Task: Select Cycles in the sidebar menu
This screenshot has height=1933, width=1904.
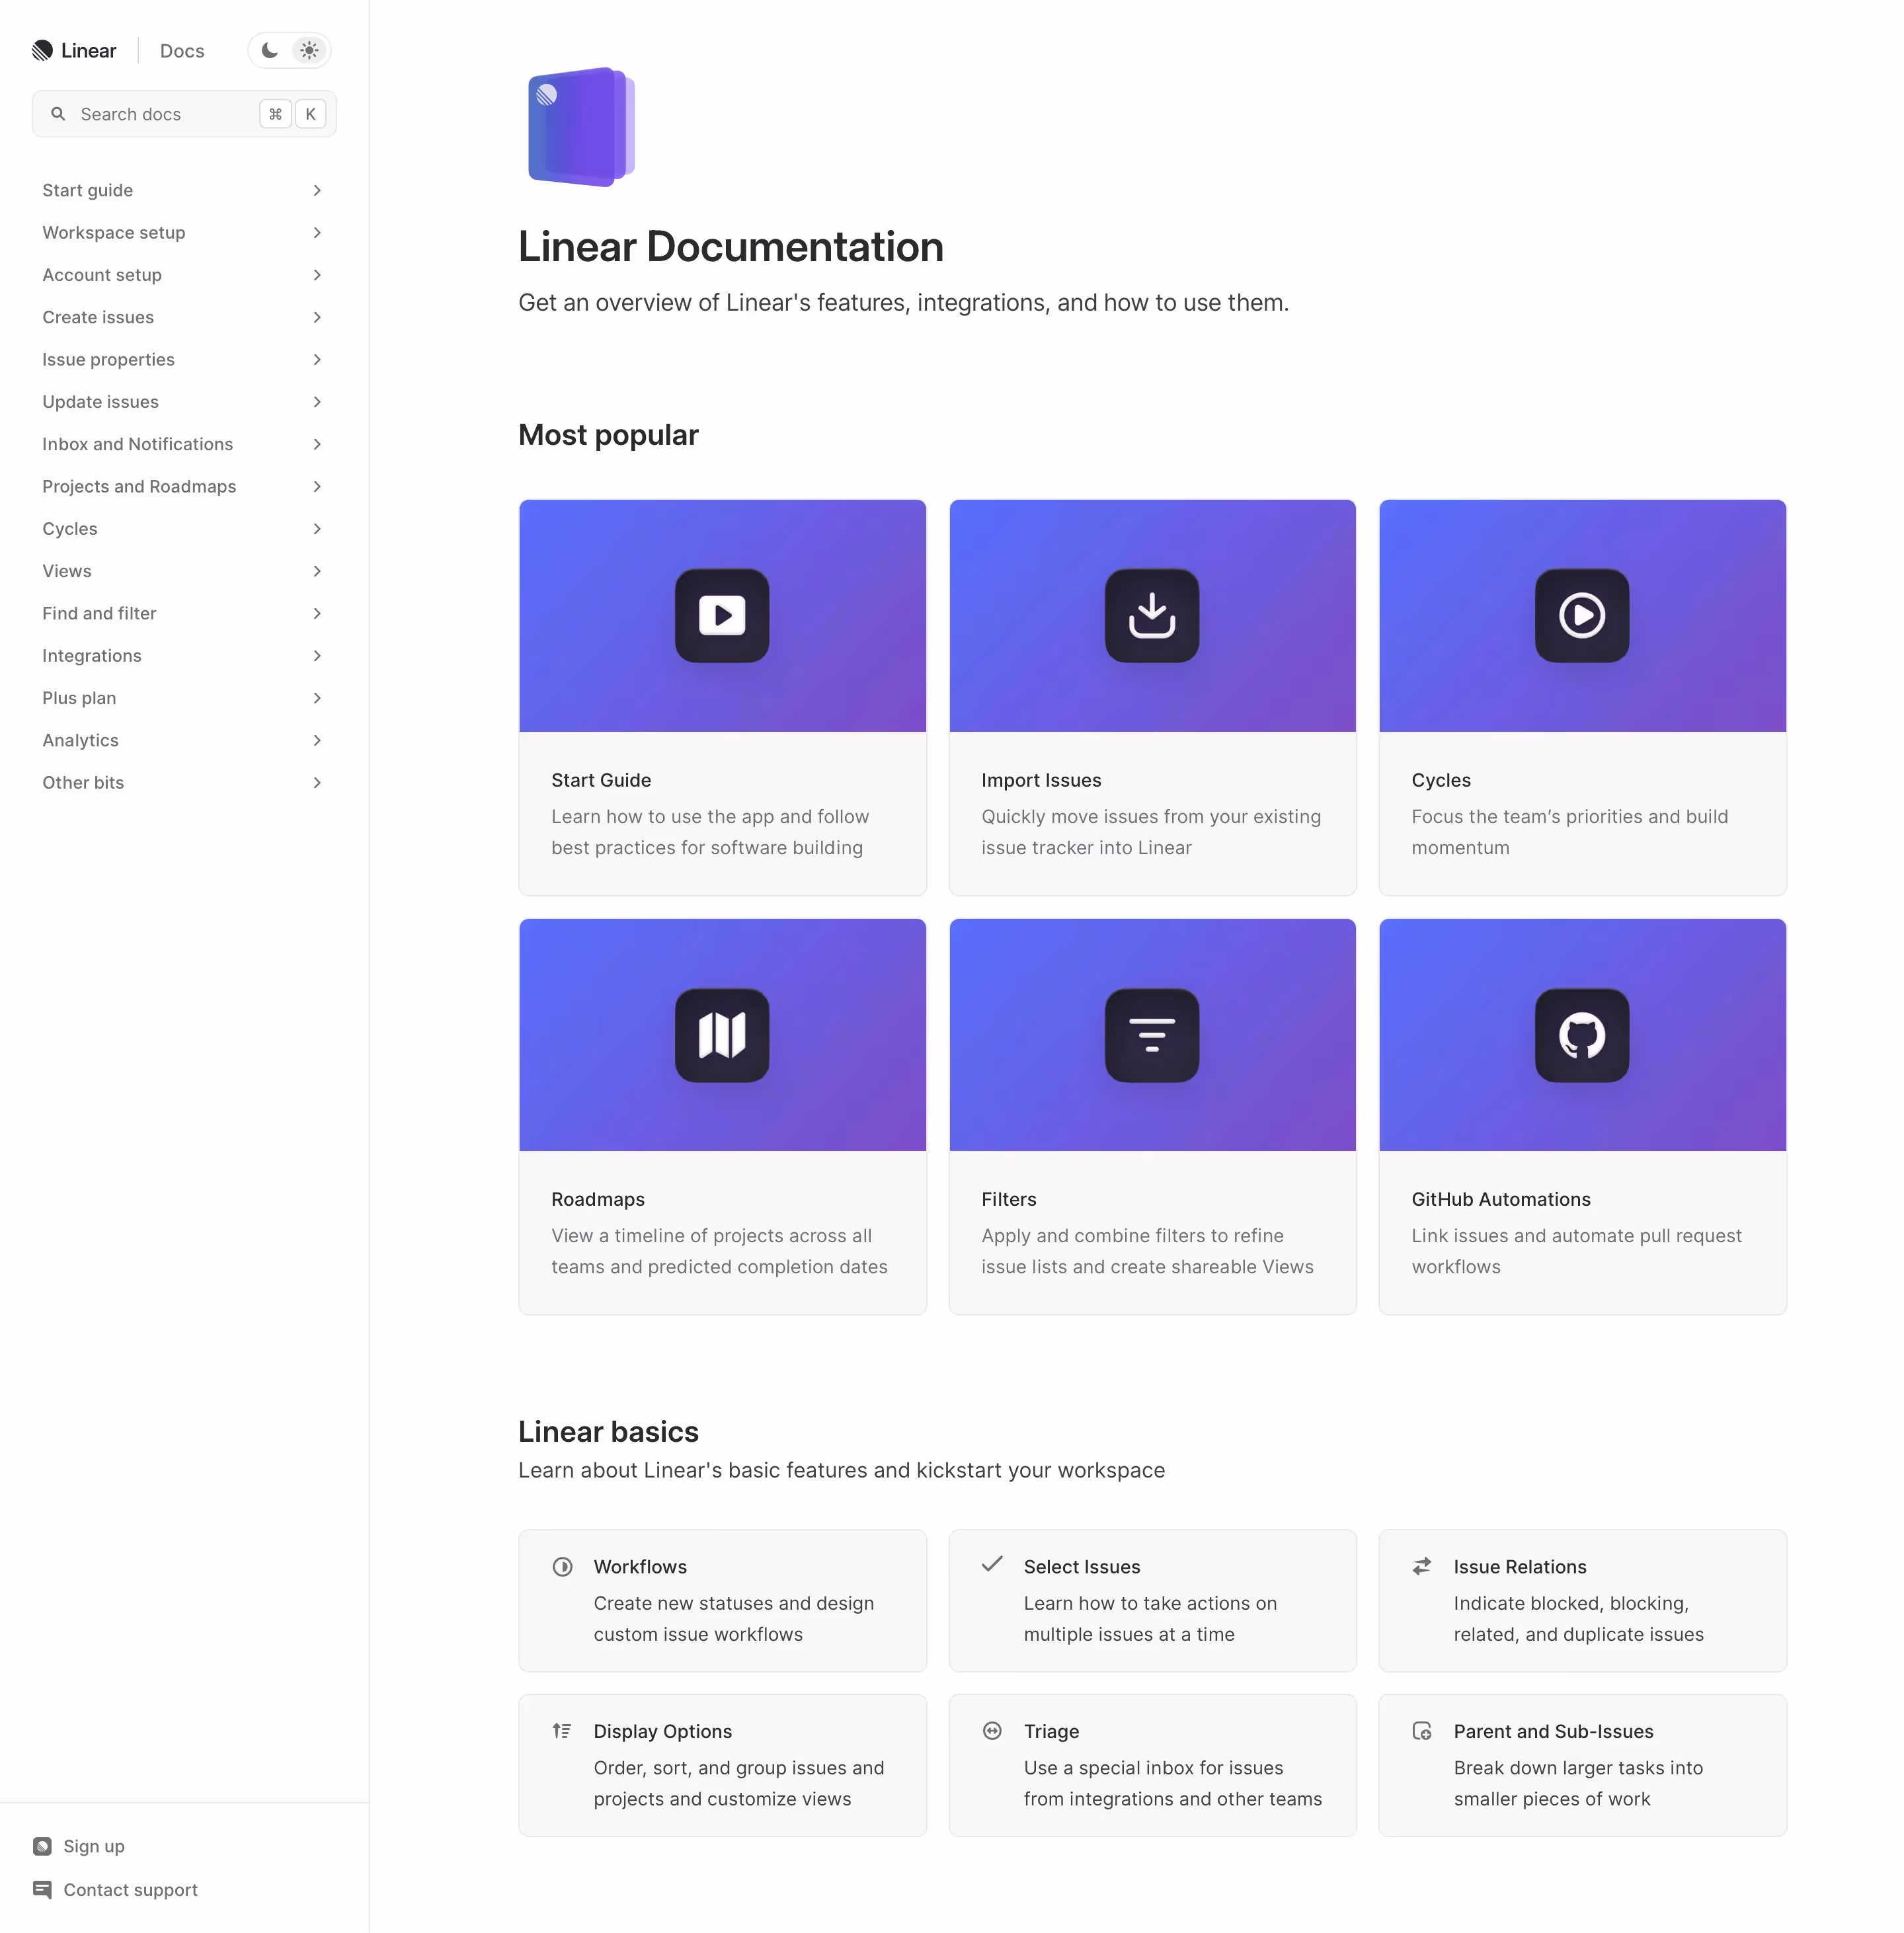Action: pyautogui.click(x=70, y=529)
